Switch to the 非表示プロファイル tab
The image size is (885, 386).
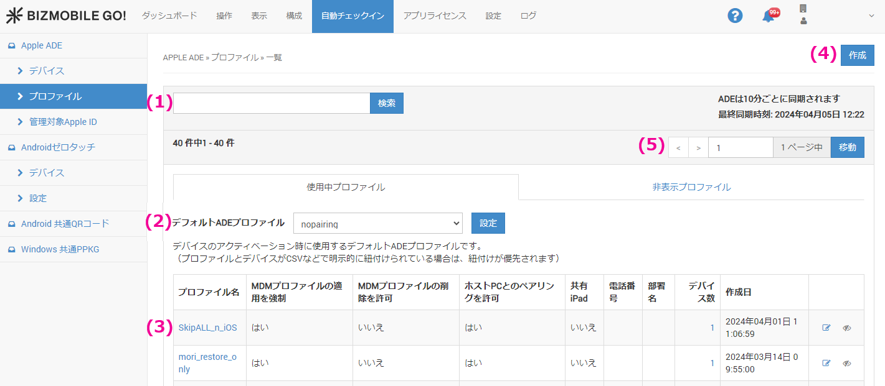(691, 187)
